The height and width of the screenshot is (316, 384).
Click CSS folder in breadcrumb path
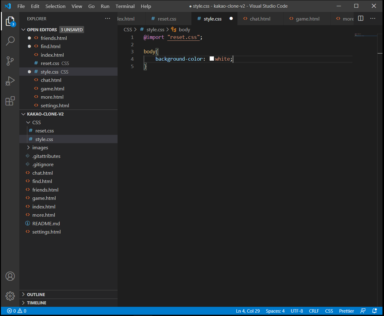128,29
